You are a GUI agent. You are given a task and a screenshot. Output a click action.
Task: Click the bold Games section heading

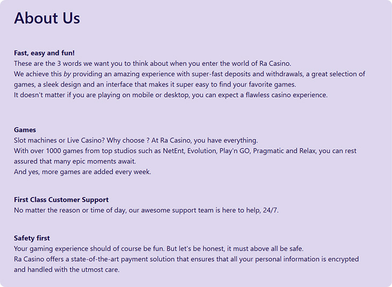coord(25,130)
